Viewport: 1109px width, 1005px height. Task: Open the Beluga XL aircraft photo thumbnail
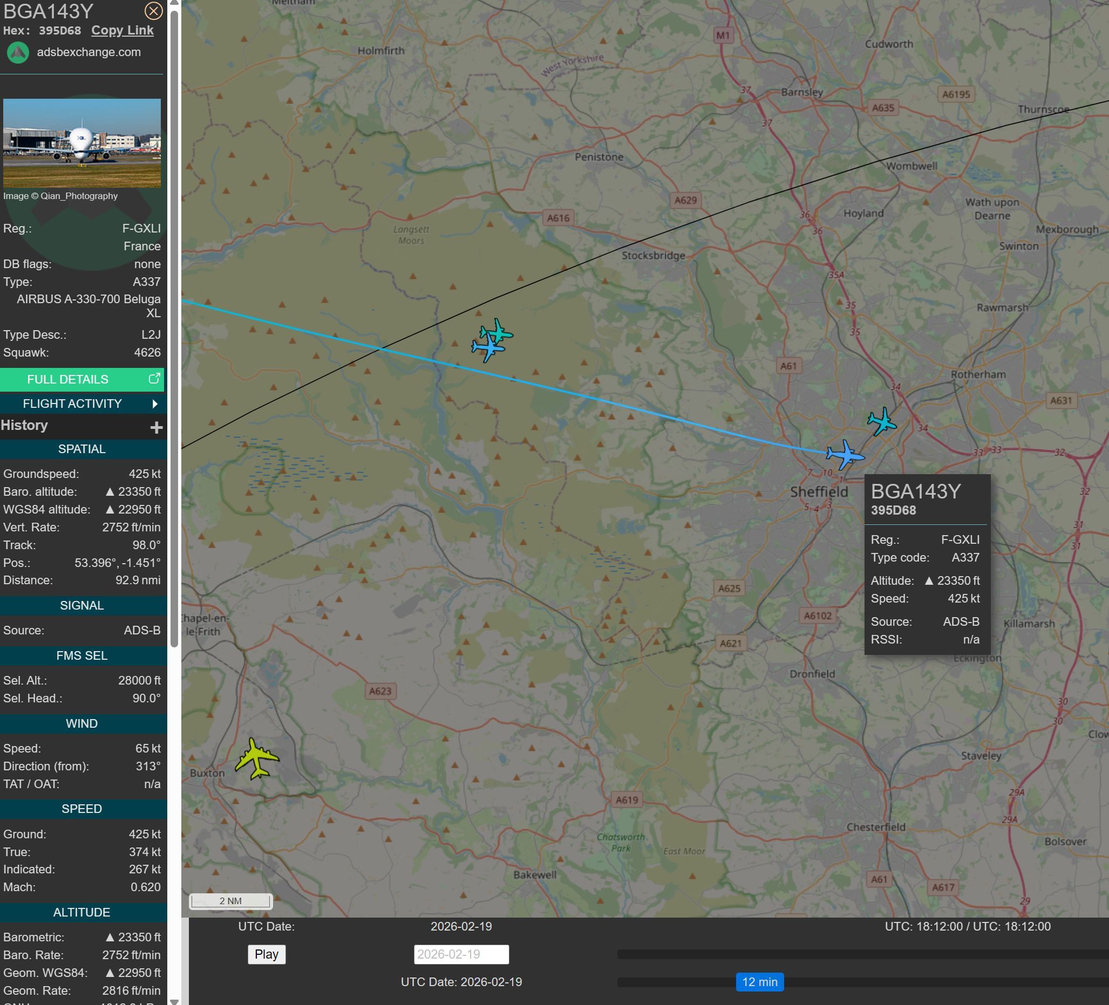point(82,143)
